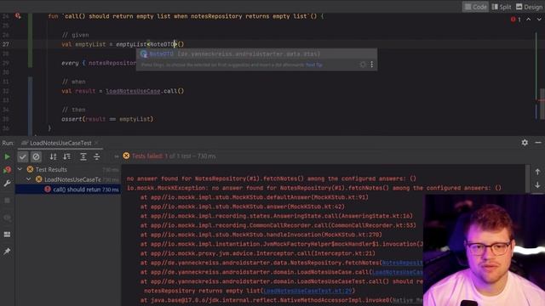The width and height of the screenshot is (545, 306).
Task: Open the completion popup three-dots menu
Action: pos(372,65)
